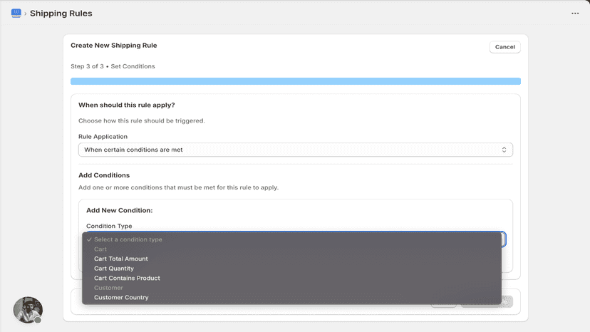590x332 pixels.
Task: Click the Condition Type field label
Action: click(109, 226)
